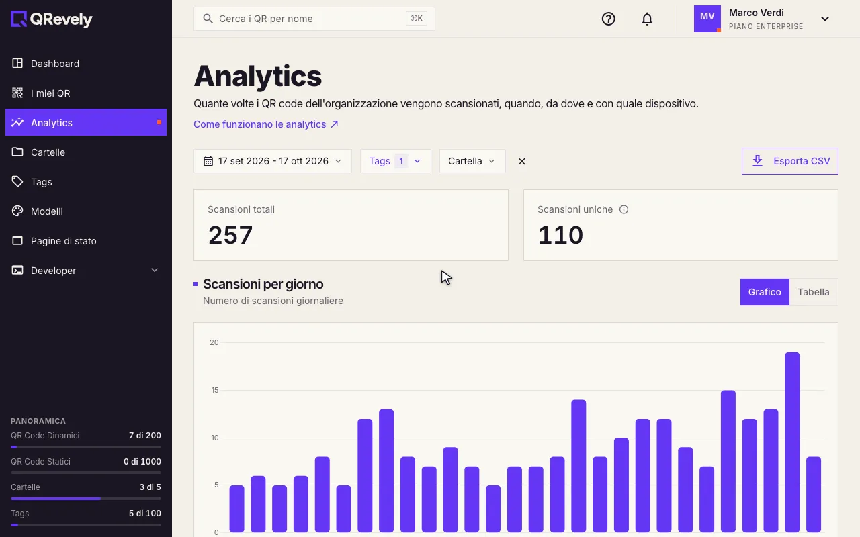The image size is (860, 537).
Task: Click the Marco Verdi name
Action: [x=757, y=13]
